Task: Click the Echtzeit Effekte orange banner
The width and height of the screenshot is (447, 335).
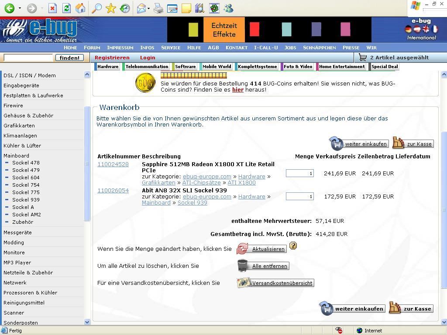Action: tap(224, 30)
